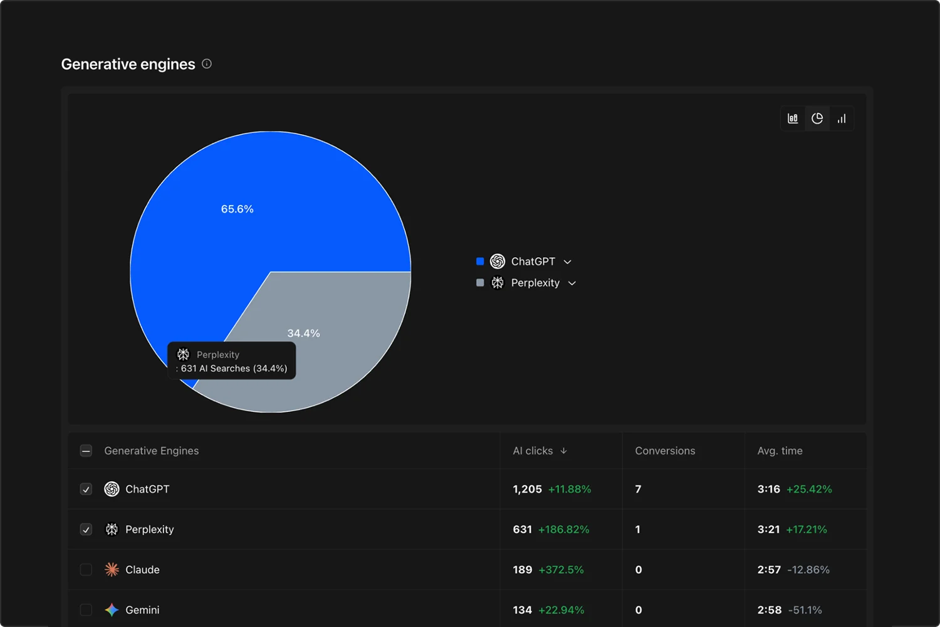Viewport: 940px width, 627px height.
Task: Sort by AI clicks column arrow
Action: coord(563,451)
